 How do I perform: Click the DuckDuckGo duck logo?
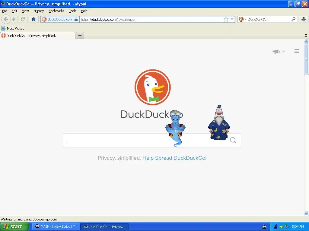[152, 87]
